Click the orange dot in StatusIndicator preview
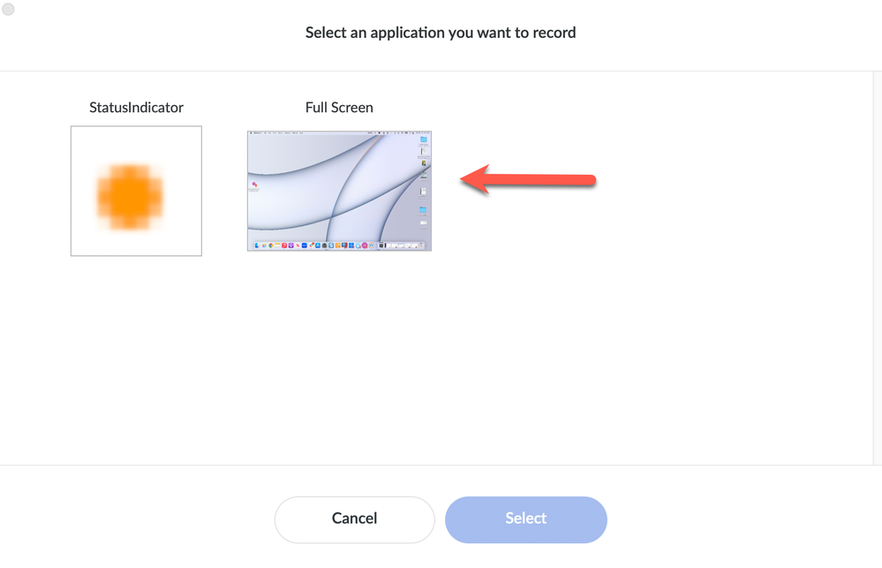The image size is (882, 568). (131, 196)
